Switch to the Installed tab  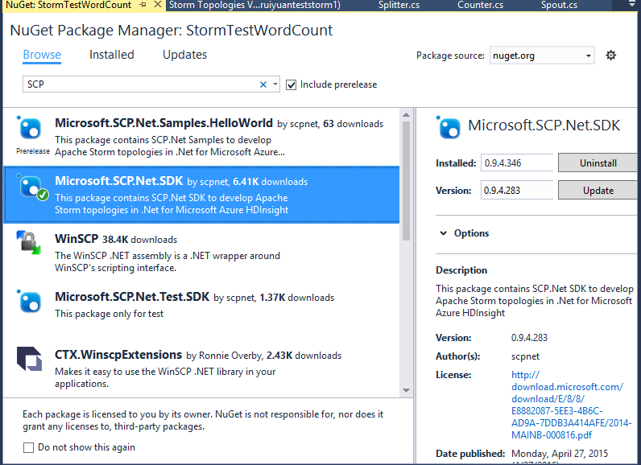111,55
